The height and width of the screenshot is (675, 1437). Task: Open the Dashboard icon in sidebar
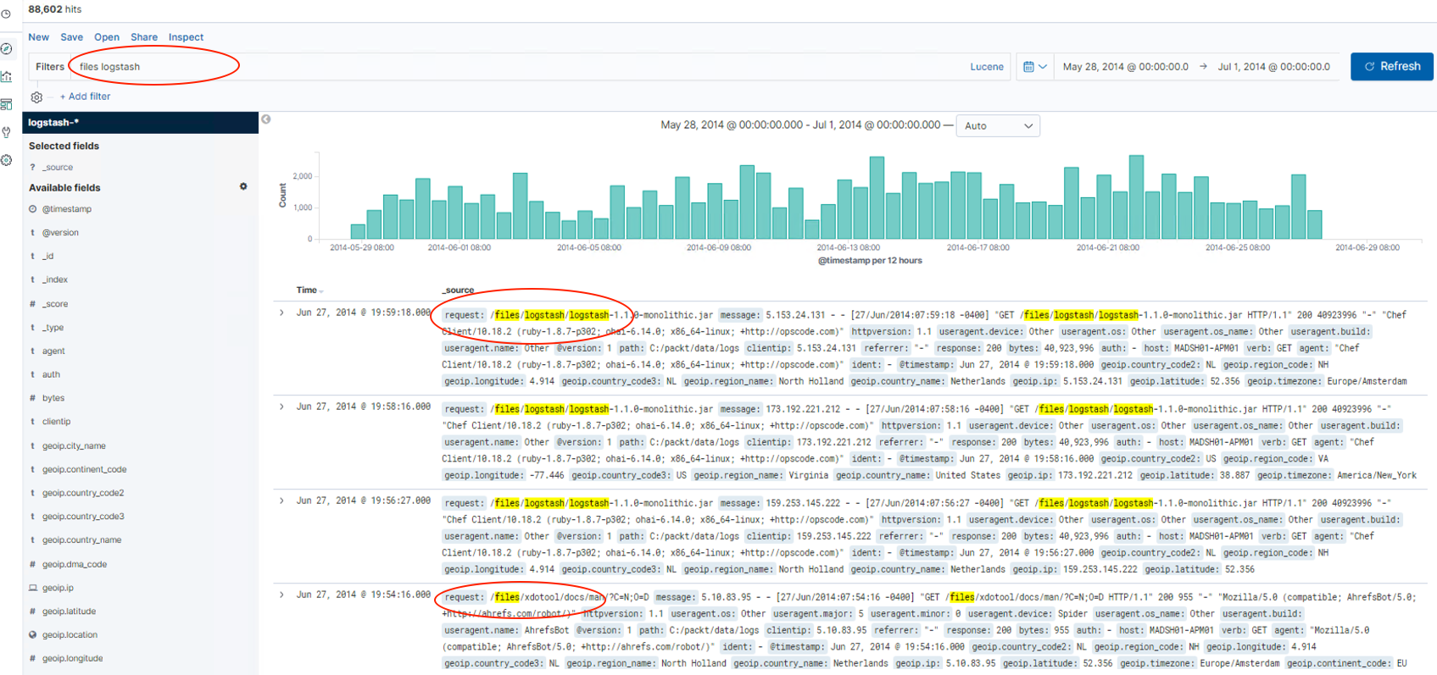coord(7,104)
